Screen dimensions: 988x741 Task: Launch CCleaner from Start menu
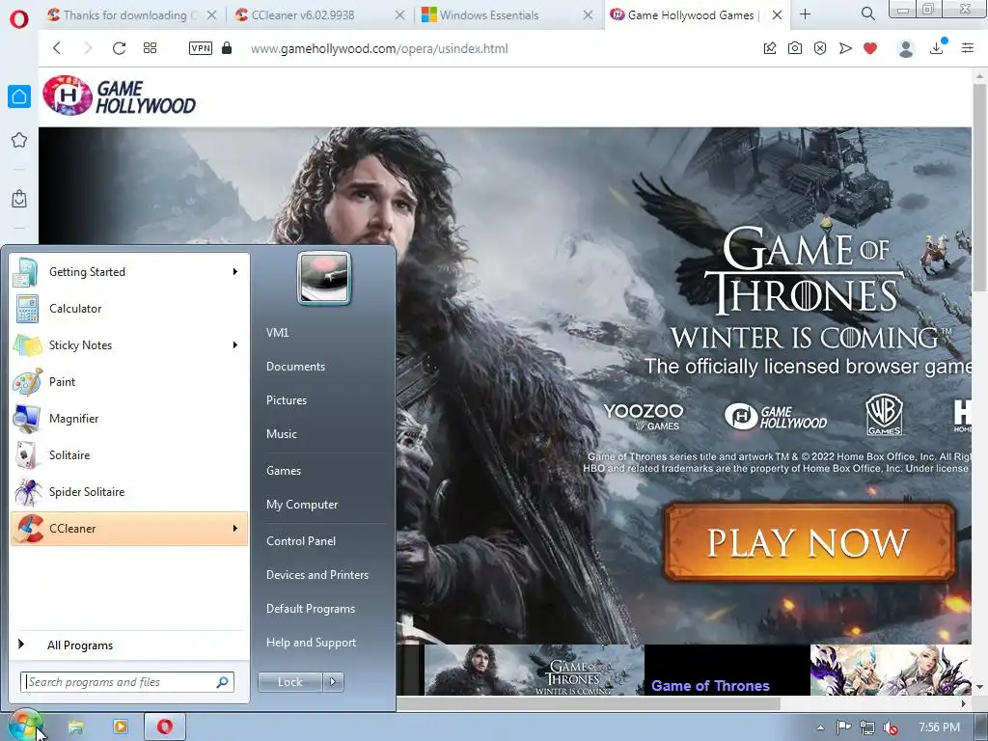[x=129, y=528]
